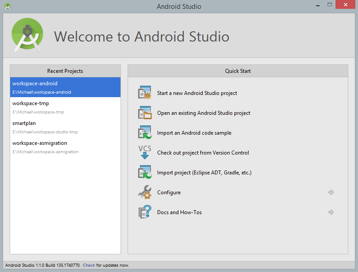Open the workspace-asmigration recent project
358x272 pixels.
pyautogui.click(x=65, y=147)
